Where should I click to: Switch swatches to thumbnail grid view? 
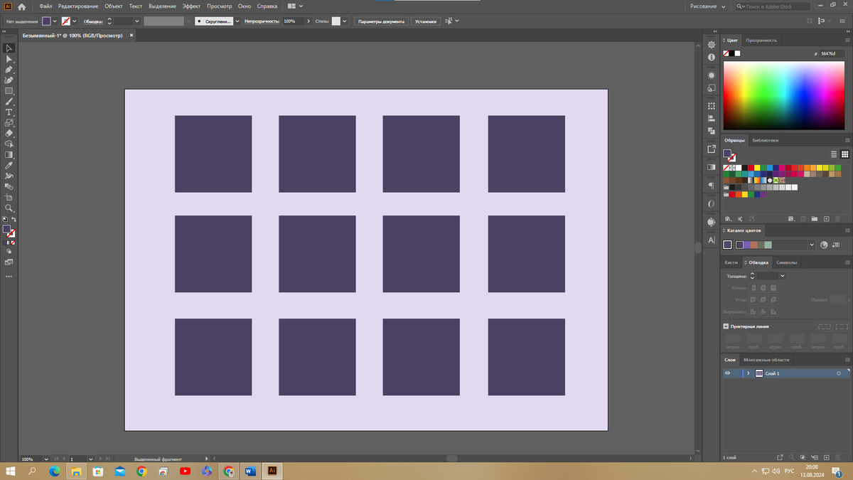tap(845, 154)
